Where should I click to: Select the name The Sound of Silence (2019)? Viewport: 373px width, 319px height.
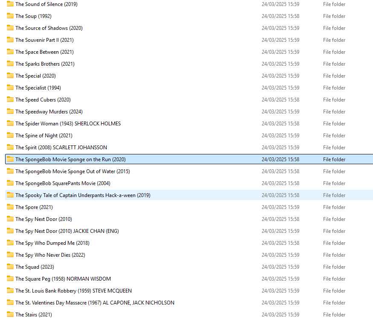tap(46, 4)
